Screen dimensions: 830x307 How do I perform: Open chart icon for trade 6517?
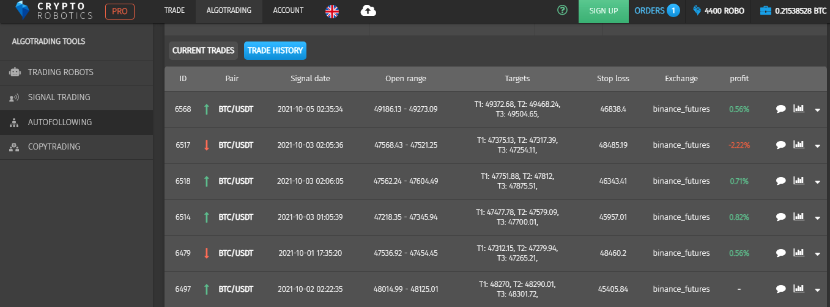tap(798, 145)
